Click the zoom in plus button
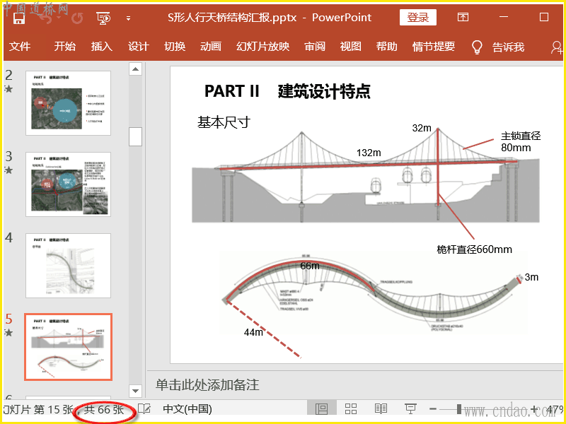Viewport: 566px width, 424px height. (534, 409)
